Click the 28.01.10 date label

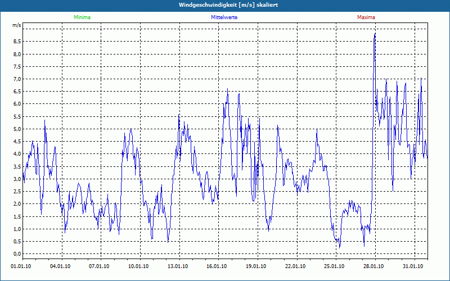[x=373, y=266]
